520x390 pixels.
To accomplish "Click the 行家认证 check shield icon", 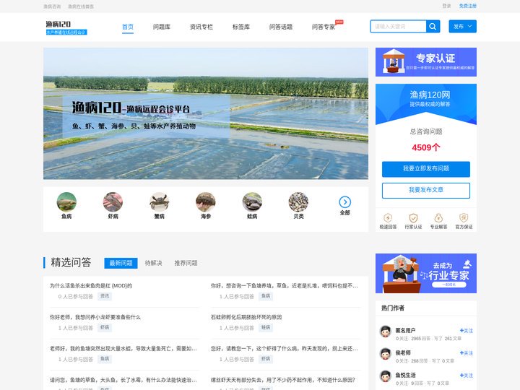I will tap(413, 218).
